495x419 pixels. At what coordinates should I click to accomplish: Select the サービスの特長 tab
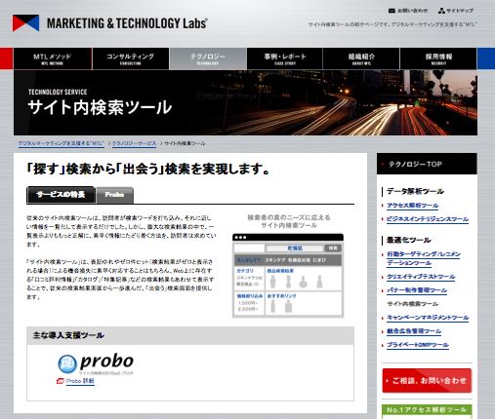tap(61, 195)
